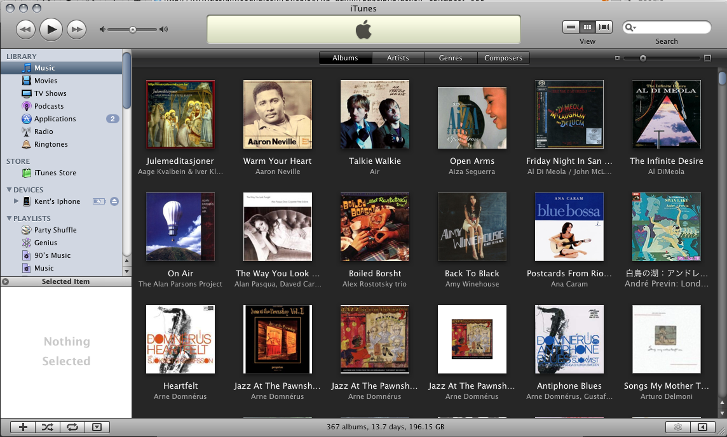The image size is (727, 437).
Task: Select the Genres tab
Action: click(x=451, y=58)
